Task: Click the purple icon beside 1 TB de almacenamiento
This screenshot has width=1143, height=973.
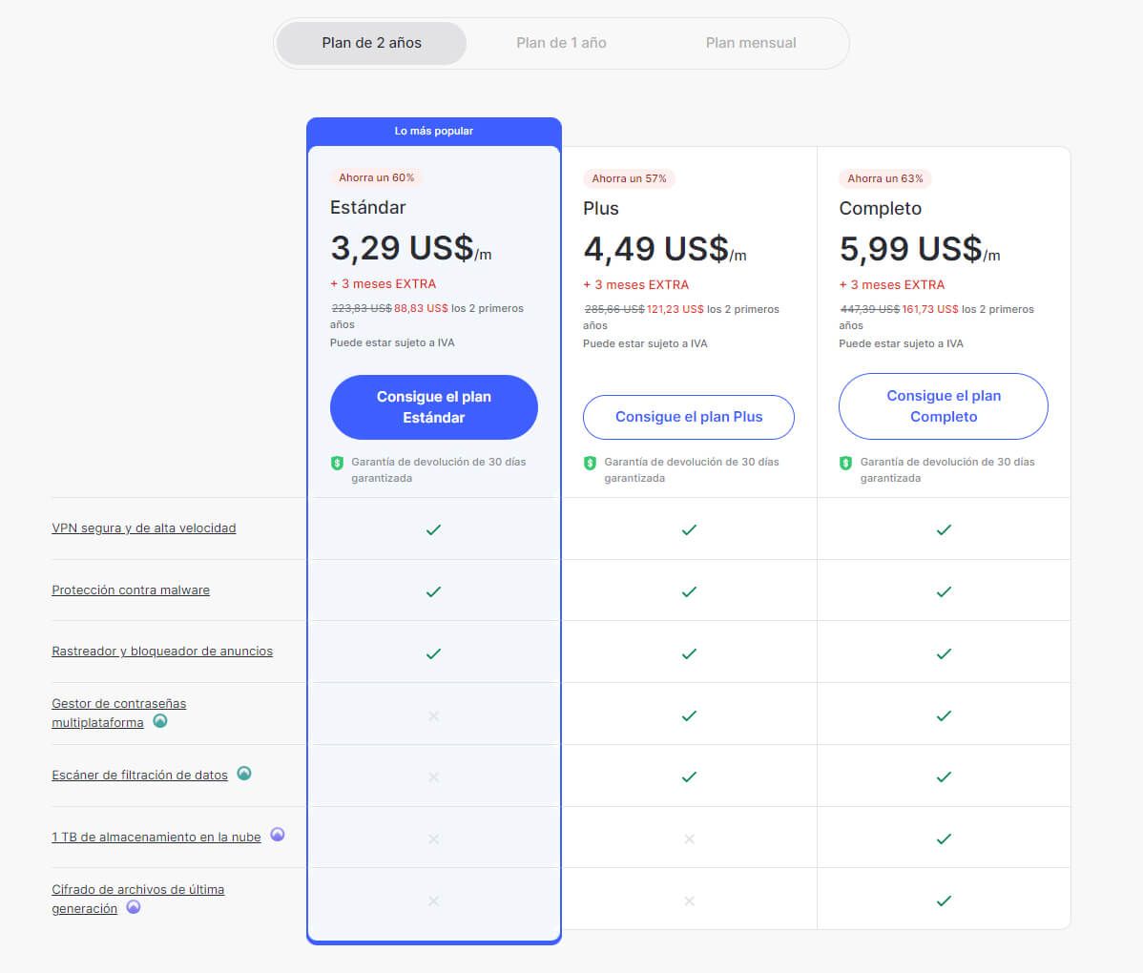Action: [x=278, y=835]
